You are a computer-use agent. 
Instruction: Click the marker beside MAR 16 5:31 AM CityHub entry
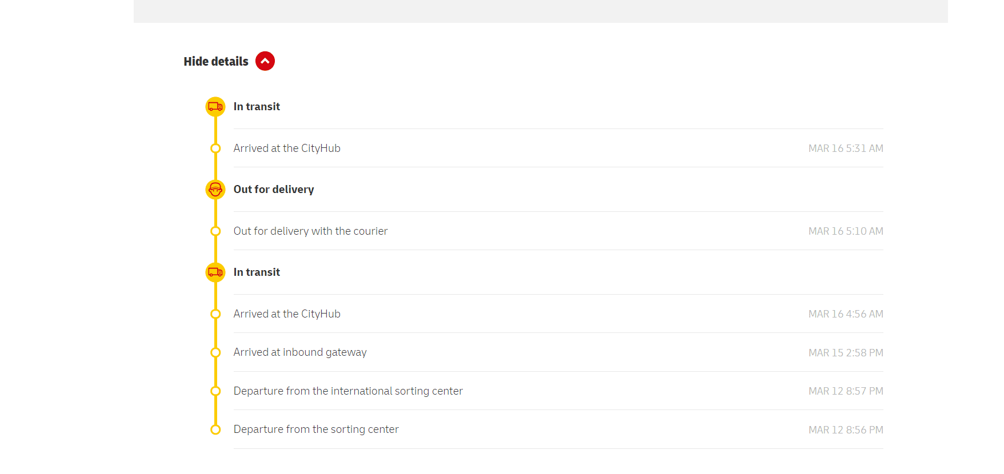pyautogui.click(x=215, y=148)
